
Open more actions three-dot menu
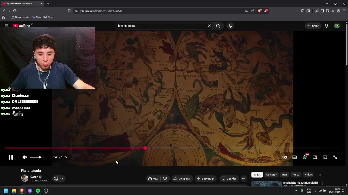pos(244,178)
